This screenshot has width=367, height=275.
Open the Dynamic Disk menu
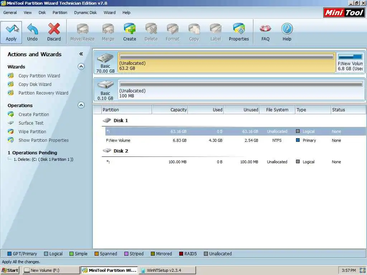click(x=85, y=13)
